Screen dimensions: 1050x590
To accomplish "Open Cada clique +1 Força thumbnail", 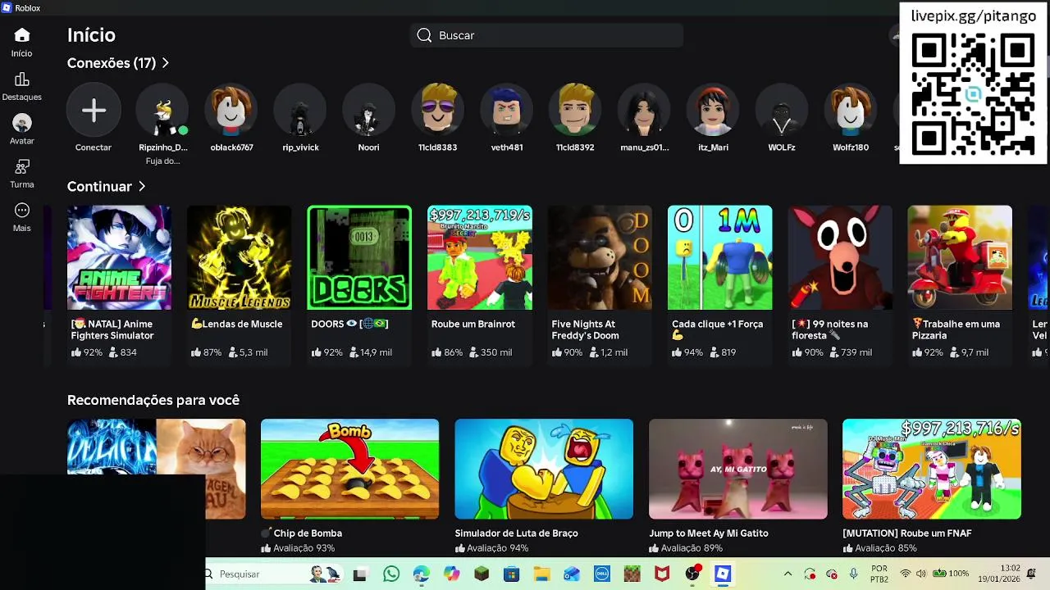I will [x=719, y=257].
